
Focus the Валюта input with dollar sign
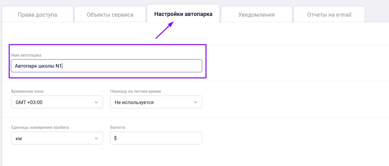pyautogui.click(x=156, y=138)
